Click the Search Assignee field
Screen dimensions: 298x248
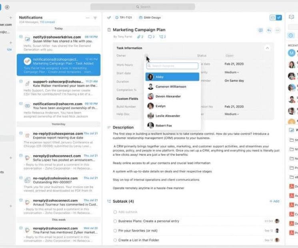point(172,66)
